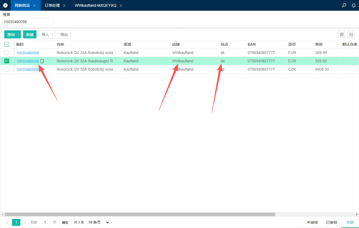Toggle the select-all header checkbox
The height and width of the screenshot is (228, 359).
7,45
